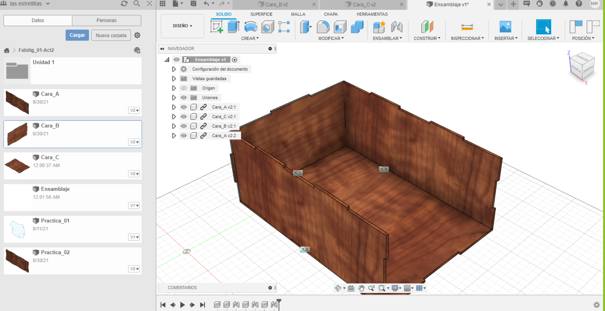Click the Nueva carpeta button

(111, 35)
